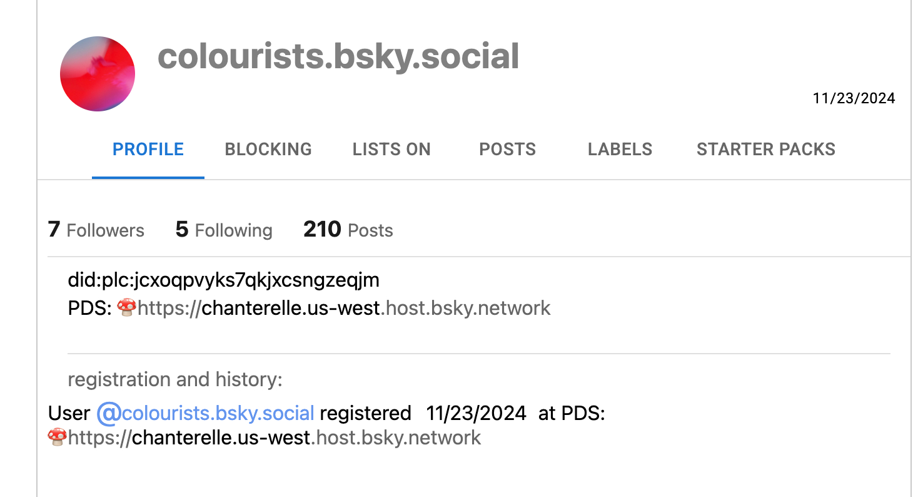Select the LISTS ON tab
The width and height of the screenshot is (913, 497).
(x=391, y=150)
